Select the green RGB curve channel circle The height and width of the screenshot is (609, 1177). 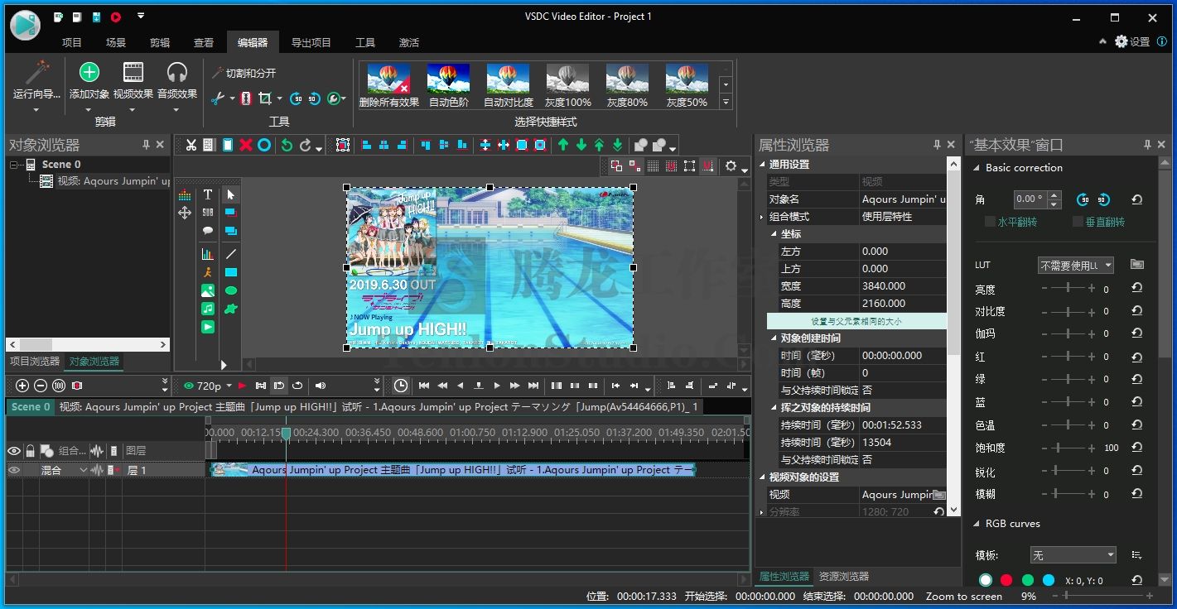click(1028, 580)
